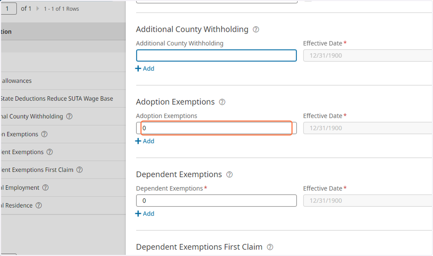Click help icon on sidebar Residence row
The height and width of the screenshot is (256, 433).
[x=39, y=205]
